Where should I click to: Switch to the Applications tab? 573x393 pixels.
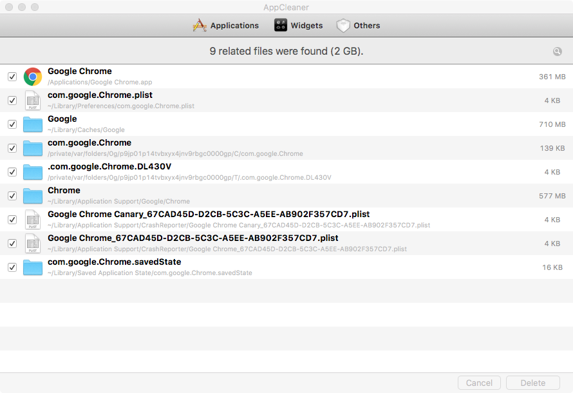(225, 25)
